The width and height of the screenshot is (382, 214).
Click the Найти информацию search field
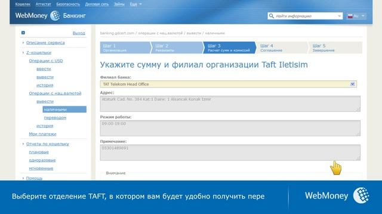[x=305, y=16]
